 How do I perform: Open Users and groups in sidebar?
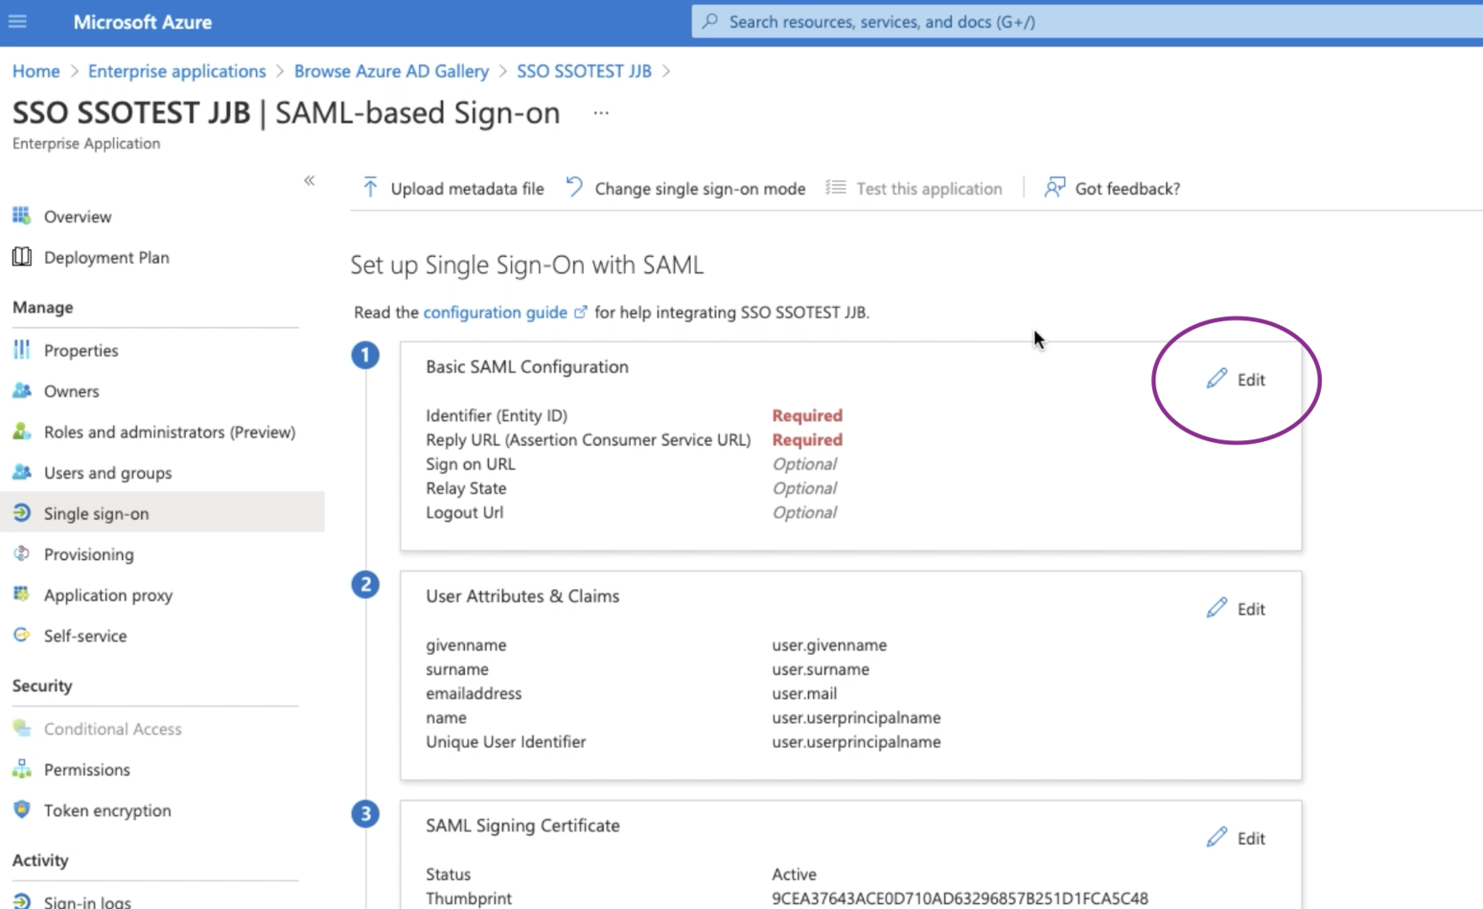108,473
